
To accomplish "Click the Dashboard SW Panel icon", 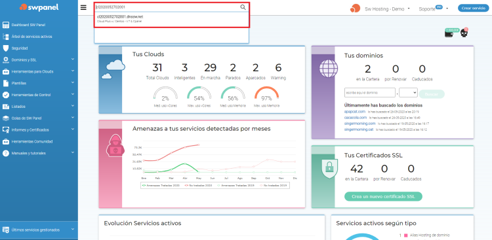I will pyautogui.click(x=6, y=25).
